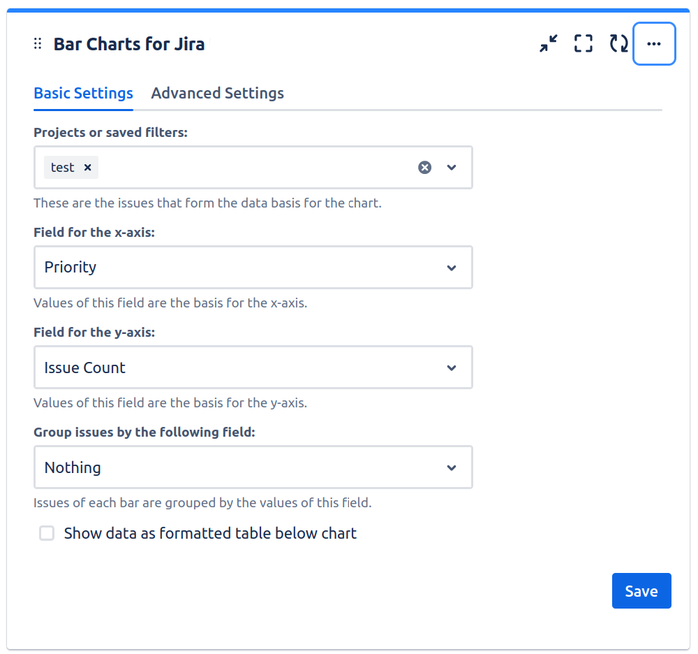This screenshot has width=698, height=654.
Task: Save the chart settings
Action: coord(641,591)
